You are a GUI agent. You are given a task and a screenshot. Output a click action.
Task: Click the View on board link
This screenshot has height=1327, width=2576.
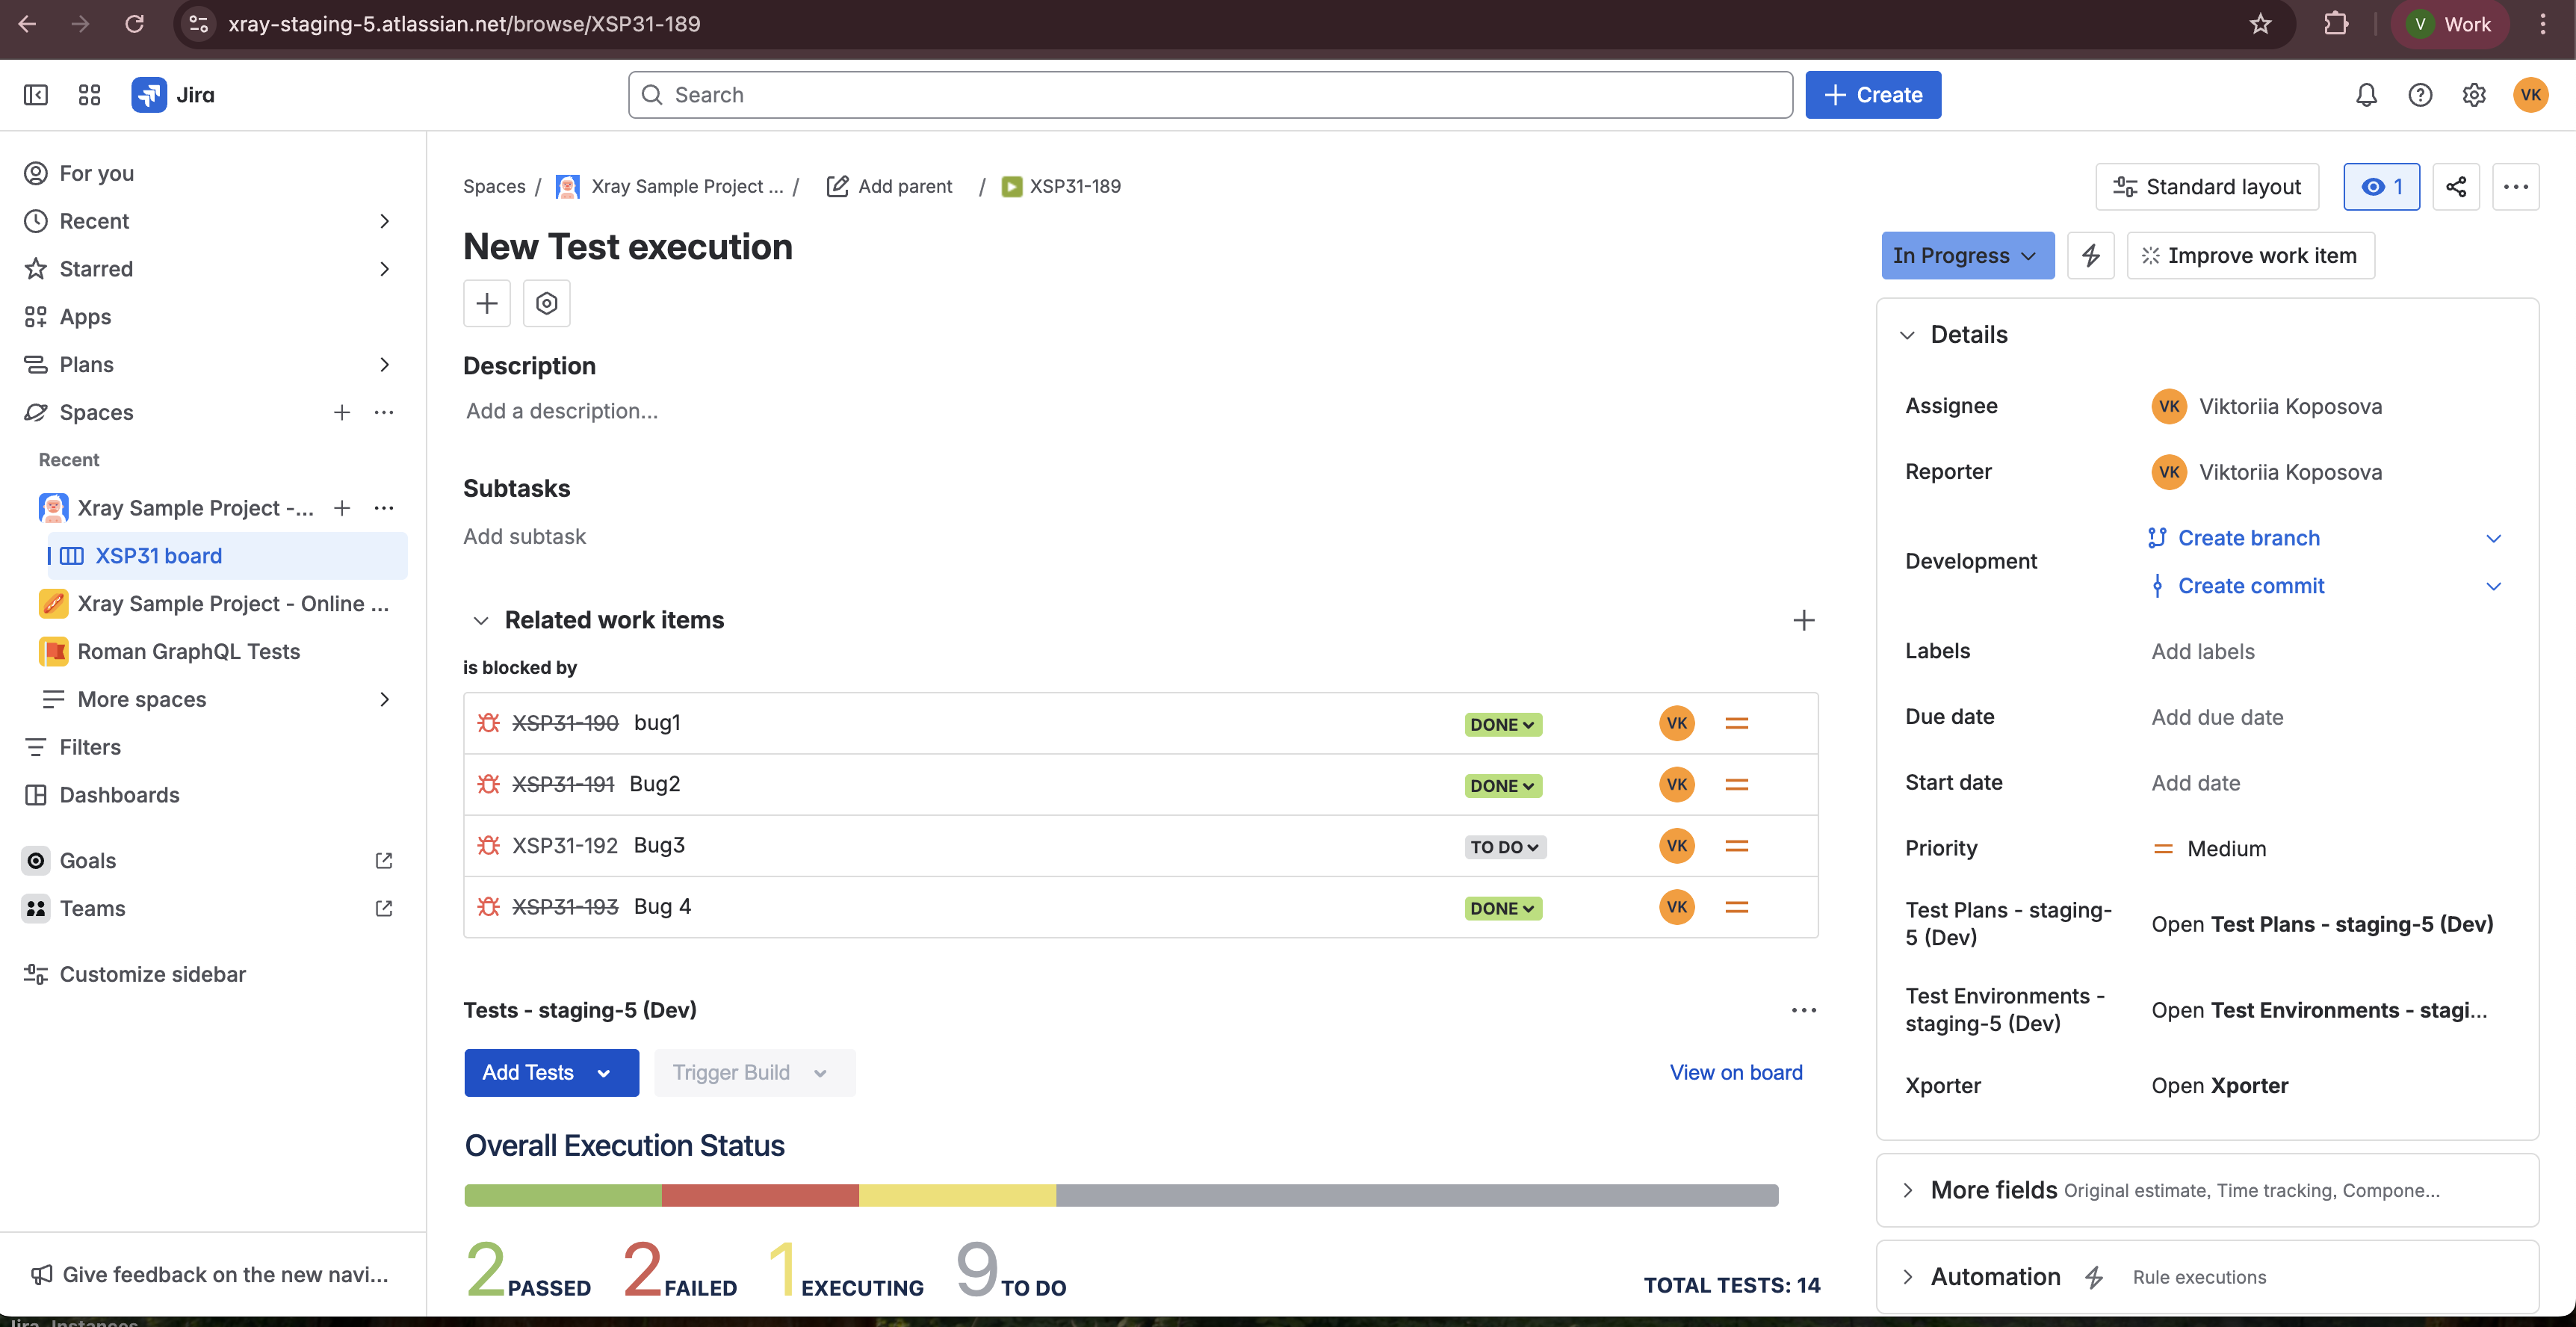[x=1735, y=1072]
